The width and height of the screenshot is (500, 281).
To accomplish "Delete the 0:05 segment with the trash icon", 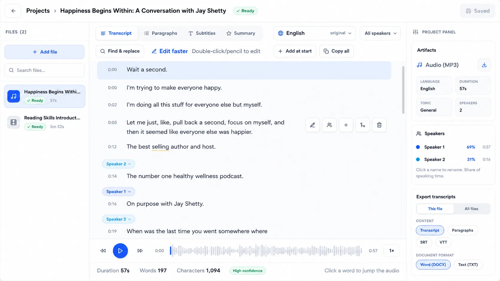I will tap(379, 125).
